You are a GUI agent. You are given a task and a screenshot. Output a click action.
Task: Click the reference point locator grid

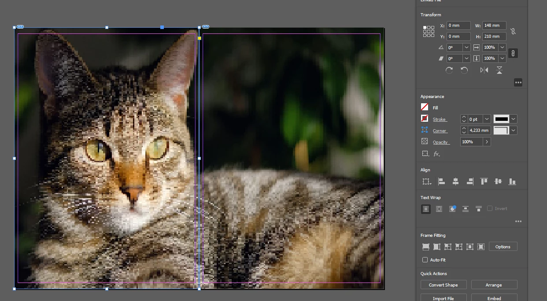click(429, 31)
